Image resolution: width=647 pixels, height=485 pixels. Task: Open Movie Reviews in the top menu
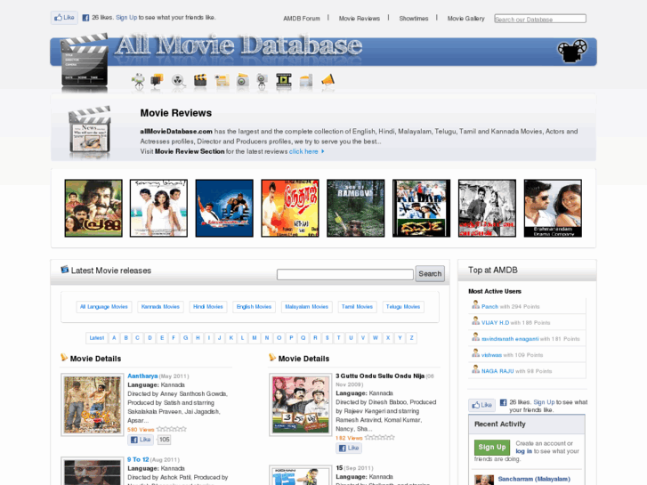[360, 19]
